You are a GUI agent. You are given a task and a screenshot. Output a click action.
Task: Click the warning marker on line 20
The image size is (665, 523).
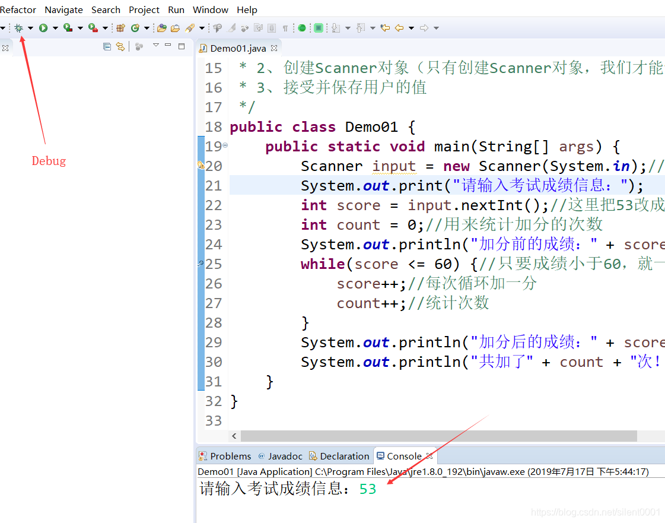(201, 165)
